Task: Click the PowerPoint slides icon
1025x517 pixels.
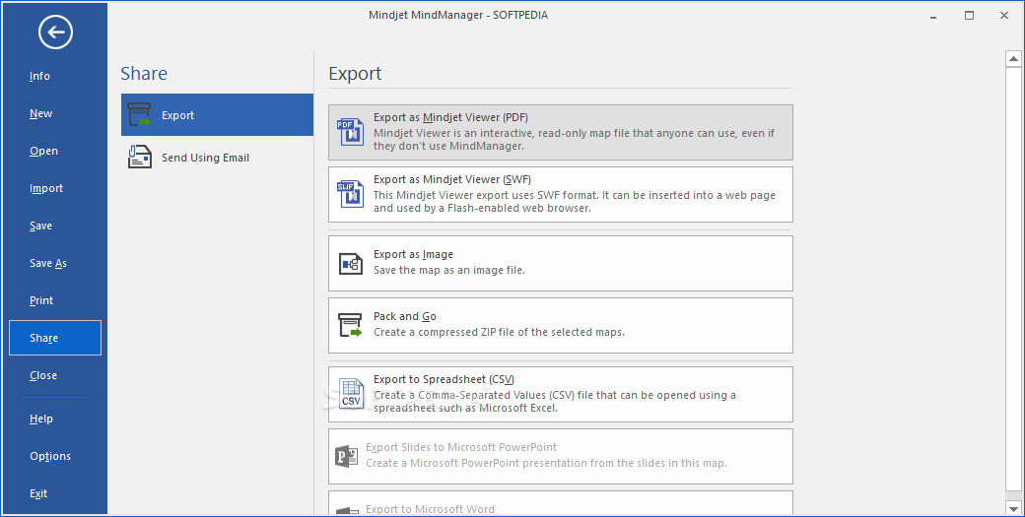Action: (347, 456)
